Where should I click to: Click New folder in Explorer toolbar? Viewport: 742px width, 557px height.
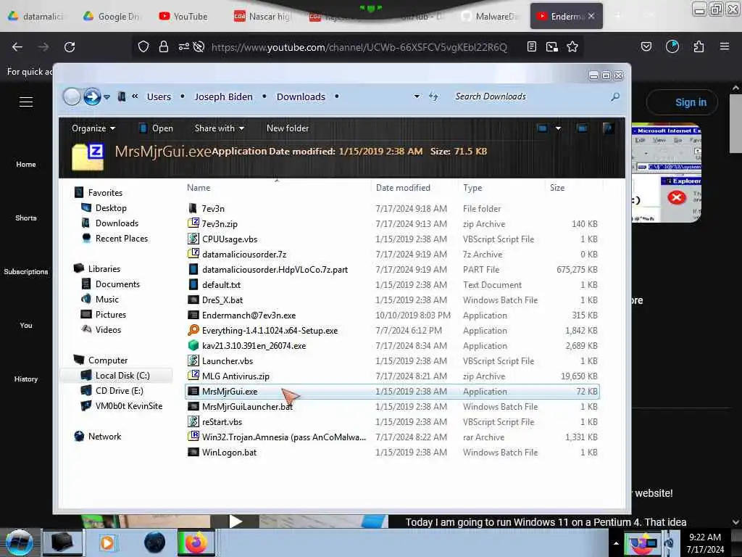[x=287, y=128]
